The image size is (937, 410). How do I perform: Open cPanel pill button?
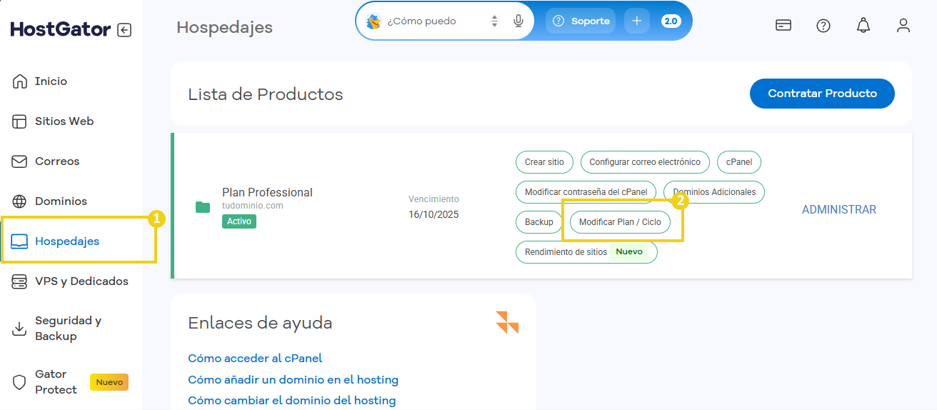pyautogui.click(x=739, y=162)
